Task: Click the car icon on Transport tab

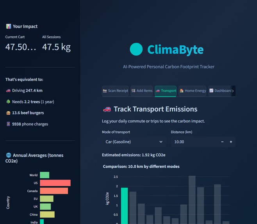Action: [x=158, y=91]
